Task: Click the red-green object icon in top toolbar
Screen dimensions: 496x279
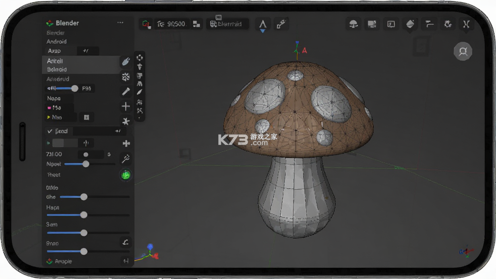Action: click(x=146, y=24)
